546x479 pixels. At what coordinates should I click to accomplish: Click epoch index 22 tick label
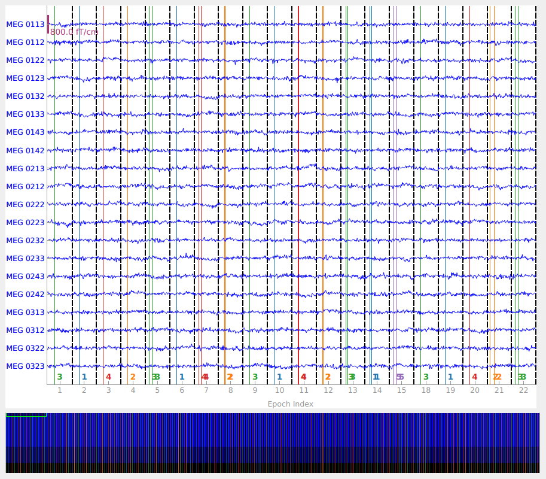(524, 390)
